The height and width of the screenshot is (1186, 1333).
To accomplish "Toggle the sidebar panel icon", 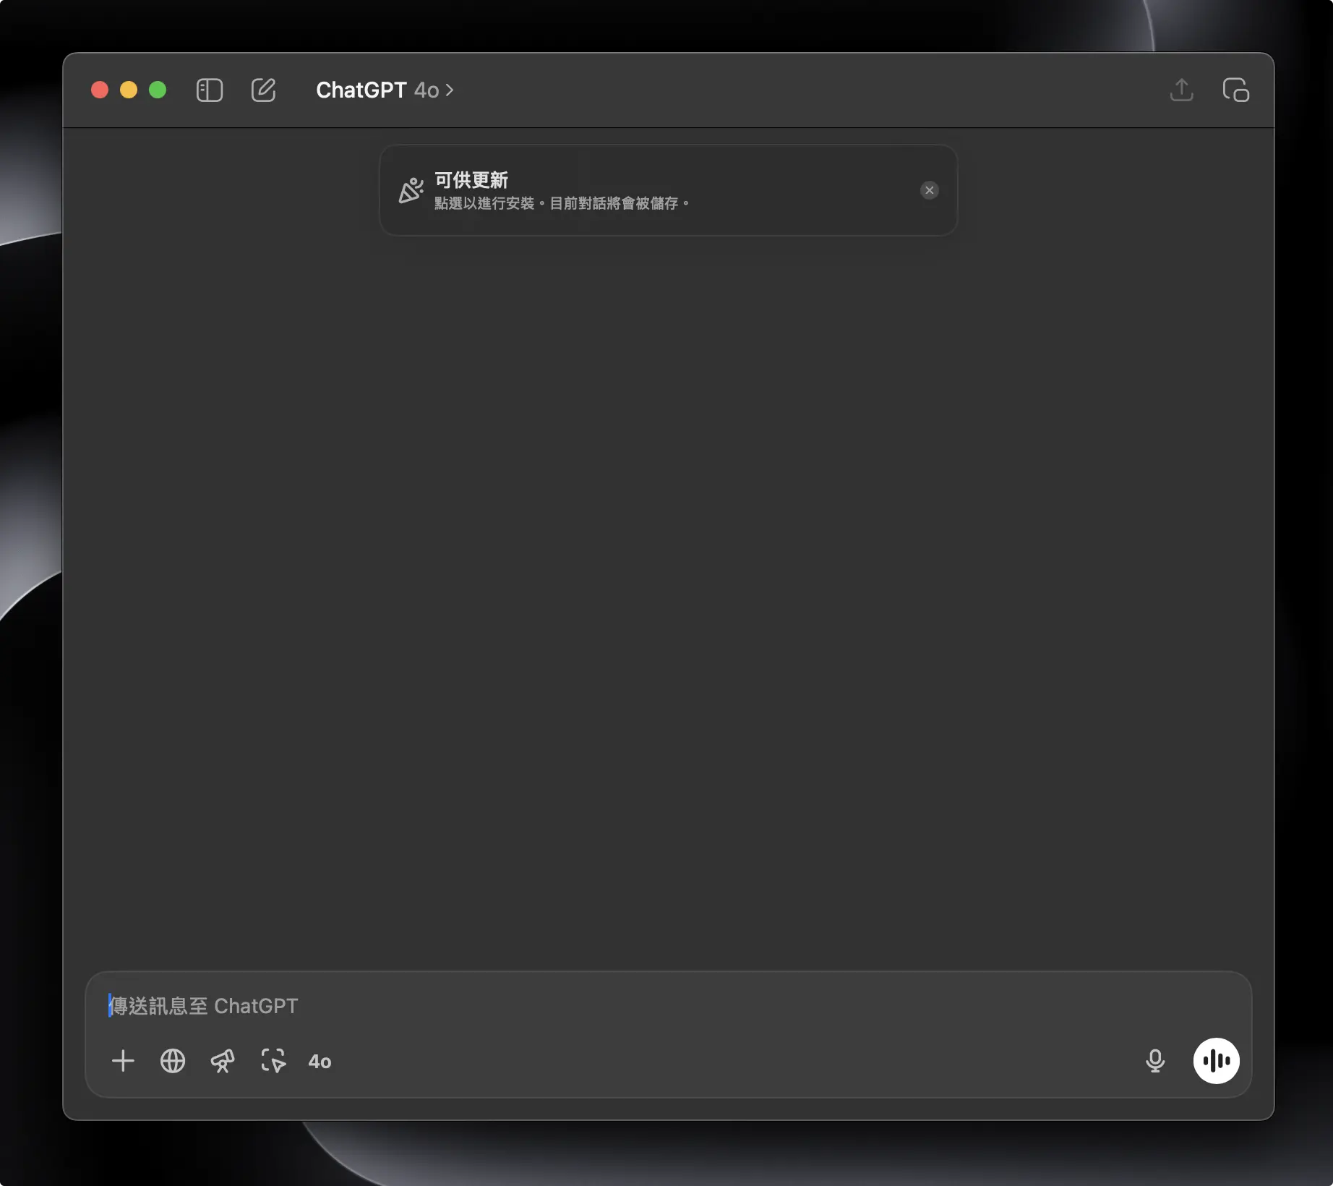I will coord(210,90).
